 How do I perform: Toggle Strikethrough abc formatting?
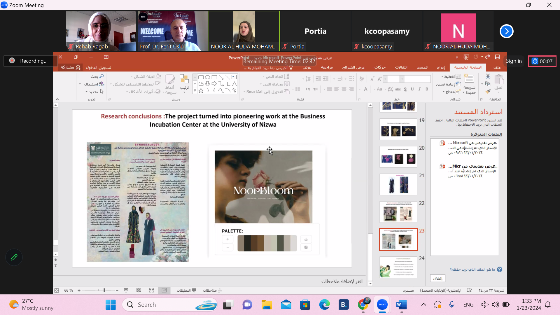click(x=398, y=89)
